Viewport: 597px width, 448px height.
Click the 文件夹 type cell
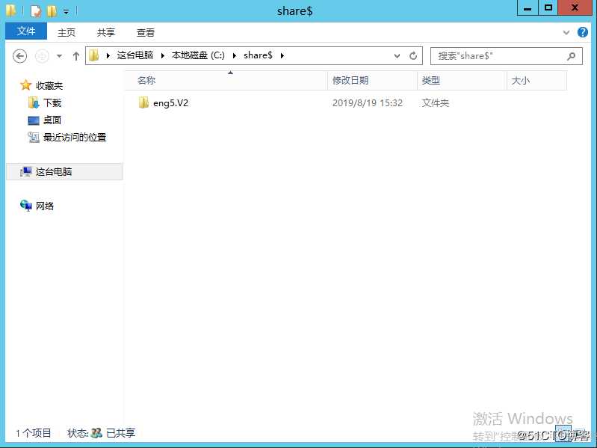(x=435, y=103)
